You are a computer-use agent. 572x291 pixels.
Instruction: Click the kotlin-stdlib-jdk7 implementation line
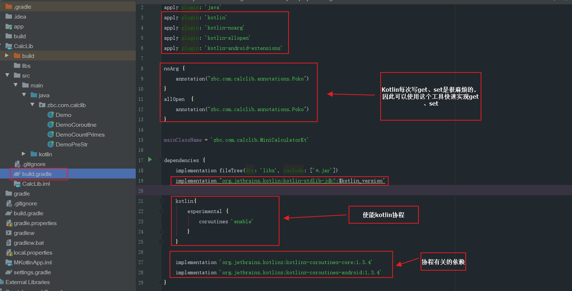280,181
